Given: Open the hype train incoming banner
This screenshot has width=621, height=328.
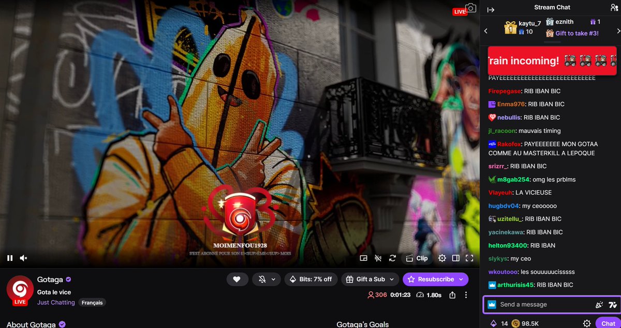Looking at the screenshot, I should (x=552, y=61).
